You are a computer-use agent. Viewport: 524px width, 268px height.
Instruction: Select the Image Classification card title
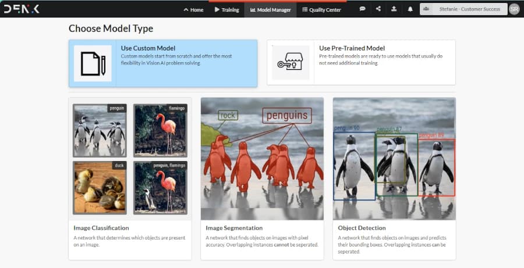(x=101, y=228)
